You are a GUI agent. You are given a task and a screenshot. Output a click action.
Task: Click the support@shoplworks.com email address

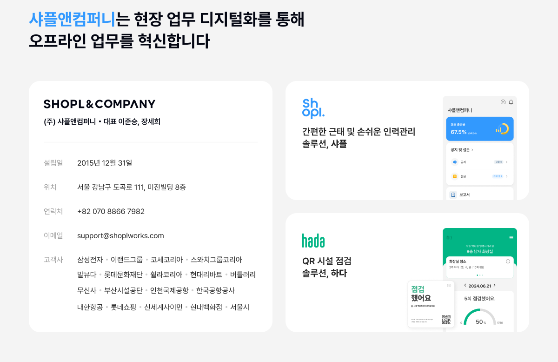click(120, 236)
